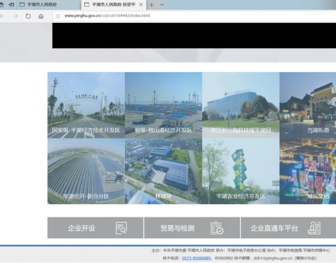
Task: Click the browser home icon
Action: click(x=41, y=16)
